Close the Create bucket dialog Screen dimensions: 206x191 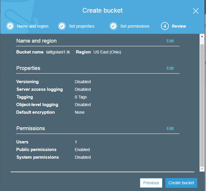pos(196,11)
